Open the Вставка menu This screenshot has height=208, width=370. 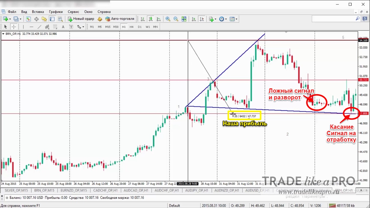[x=38, y=12]
